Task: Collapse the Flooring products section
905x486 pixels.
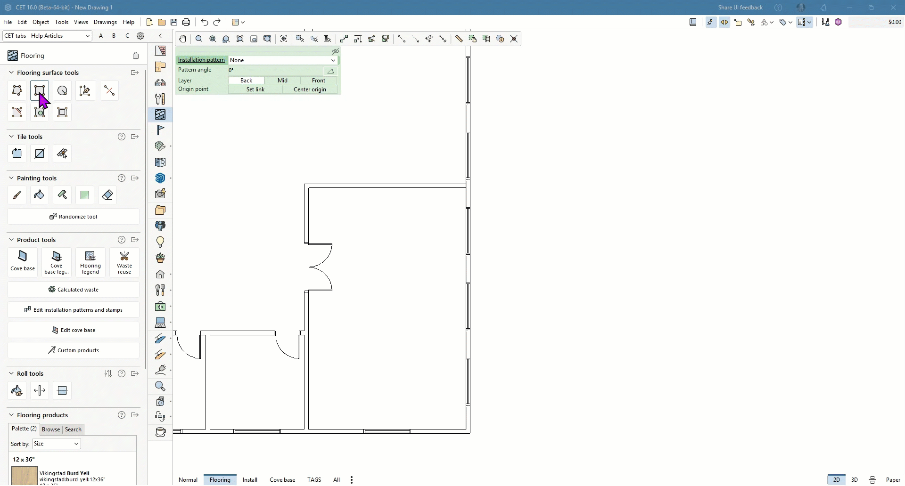Action: (x=11, y=415)
